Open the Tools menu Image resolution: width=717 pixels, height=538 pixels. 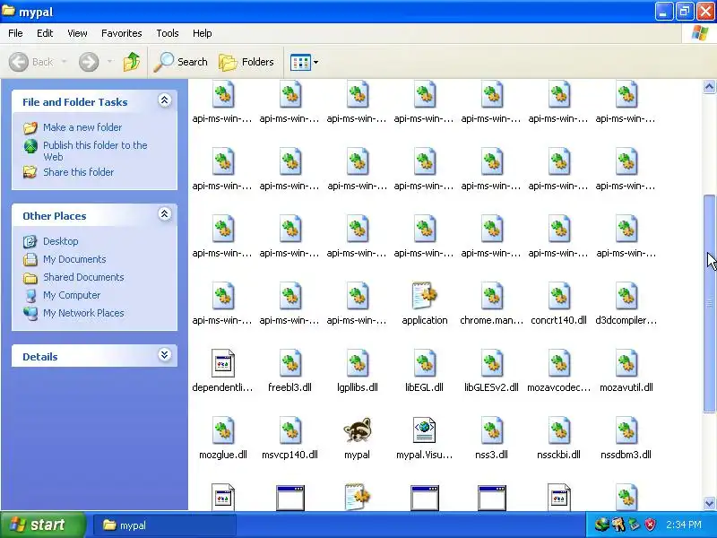click(x=168, y=33)
